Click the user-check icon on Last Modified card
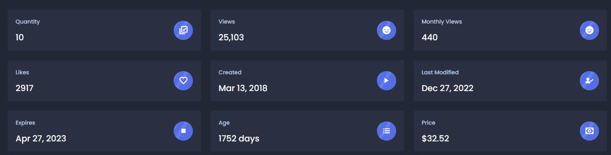 (x=589, y=81)
